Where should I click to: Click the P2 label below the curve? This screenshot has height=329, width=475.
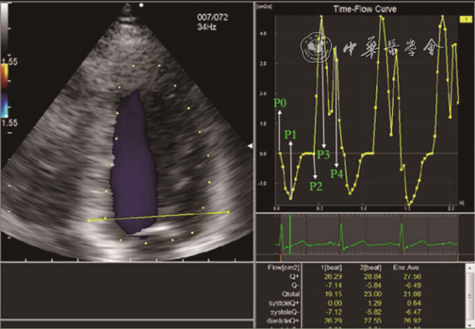pos(316,186)
